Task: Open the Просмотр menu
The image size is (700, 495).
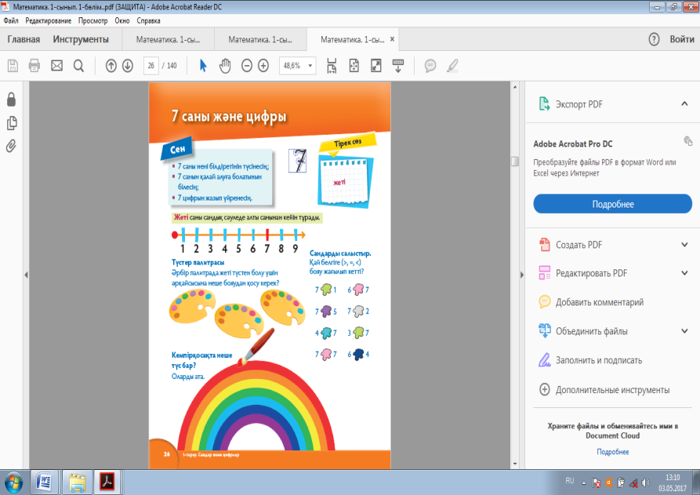Action: point(92,20)
